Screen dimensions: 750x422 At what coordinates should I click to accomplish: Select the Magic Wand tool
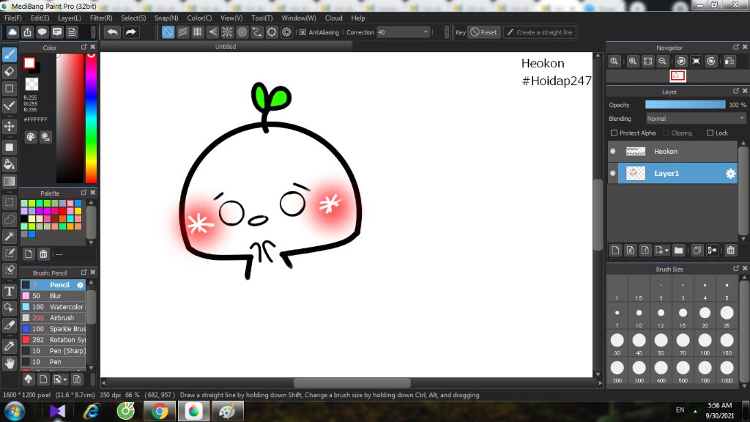click(x=9, y=236)
